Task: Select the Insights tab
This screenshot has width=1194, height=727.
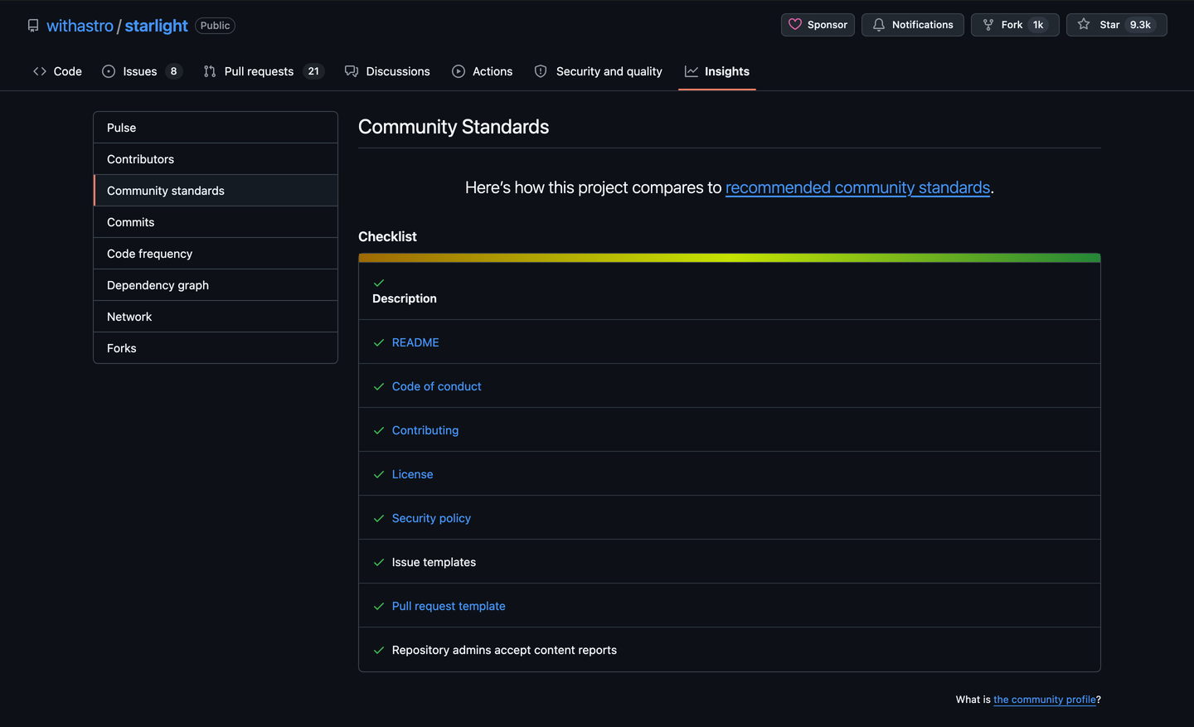Action: [x=717, y=71]
